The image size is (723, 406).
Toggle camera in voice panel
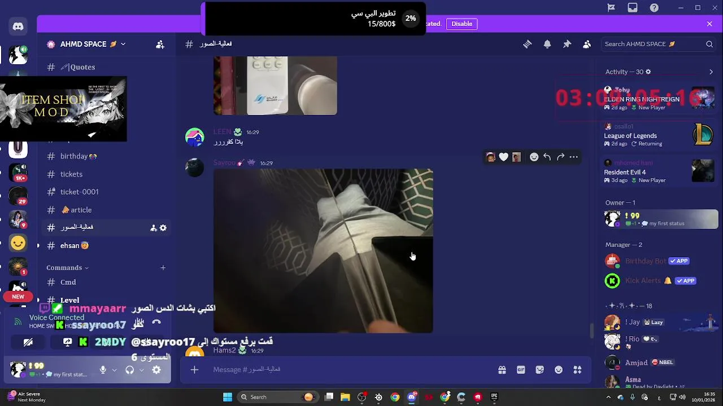(28, 342)
